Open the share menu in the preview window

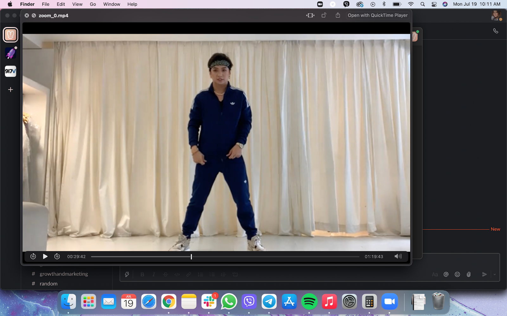[338, 15]
